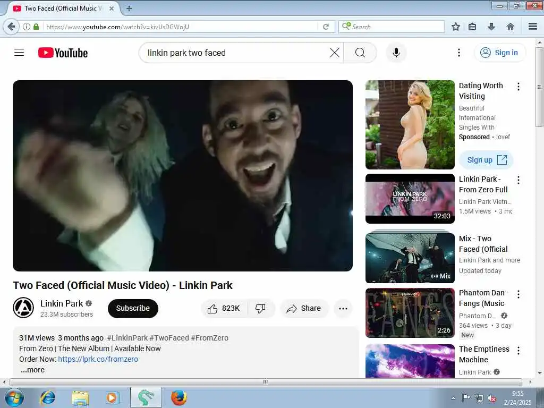This screenshot has height=408, width=544.
Task: Play Phantom Dan Fangs thumbnail
Action: [x=410, y=313]
